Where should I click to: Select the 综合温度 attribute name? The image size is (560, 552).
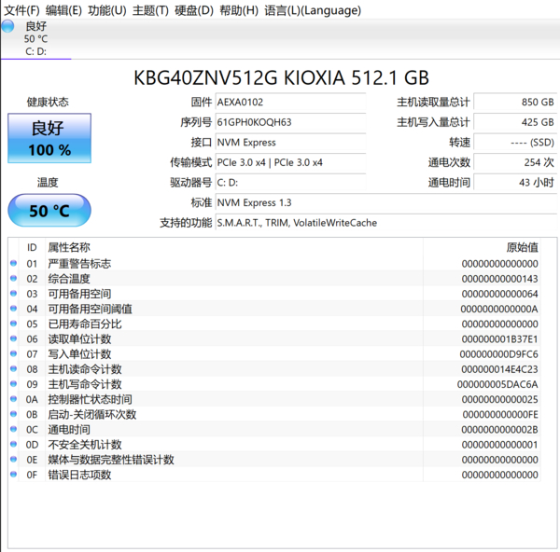(x=69, y=279)
